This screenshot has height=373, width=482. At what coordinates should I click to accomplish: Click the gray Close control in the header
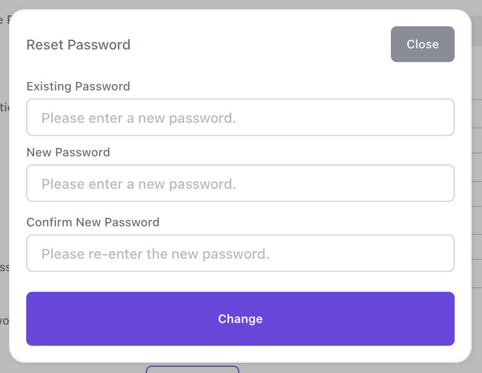422,44
